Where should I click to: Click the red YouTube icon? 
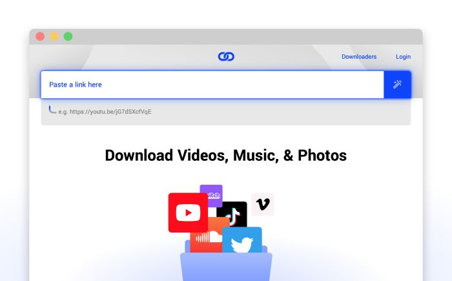(x=188, y=212)
